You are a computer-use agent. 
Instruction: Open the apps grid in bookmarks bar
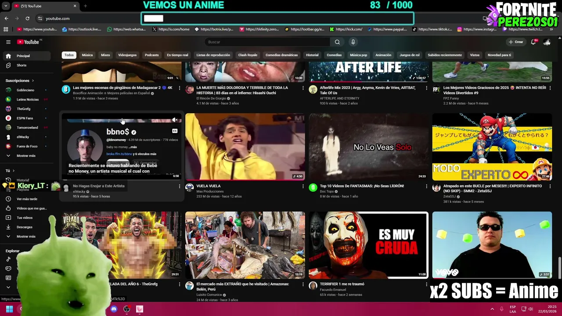(x=6, y=29)
